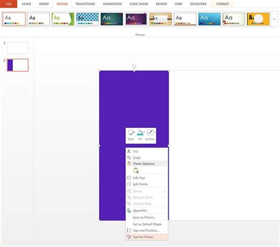Image resolution: width=280 pixels, height=247 pixels.
Task: Click the Hyperlink globe icon
Action: coord(129,210)
